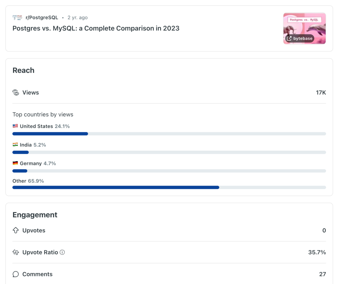Open the r/PostgreSQL subreddit link
Screen dimensions: 343x284
pos(42,17)
